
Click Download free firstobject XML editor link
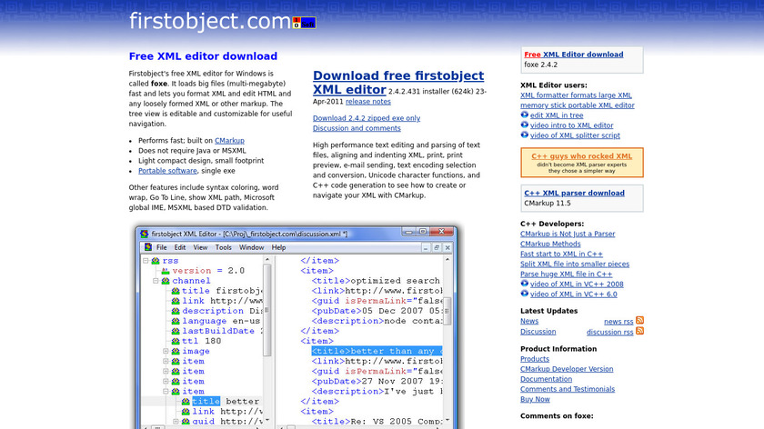pyautogui.click(x=398, y=83)
